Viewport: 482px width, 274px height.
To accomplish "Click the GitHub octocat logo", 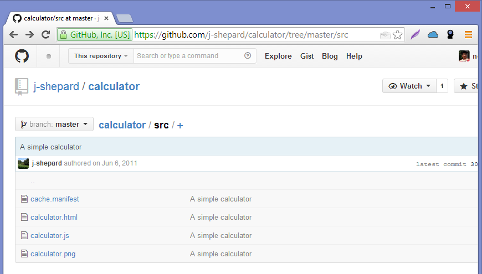I will point(22,56).
